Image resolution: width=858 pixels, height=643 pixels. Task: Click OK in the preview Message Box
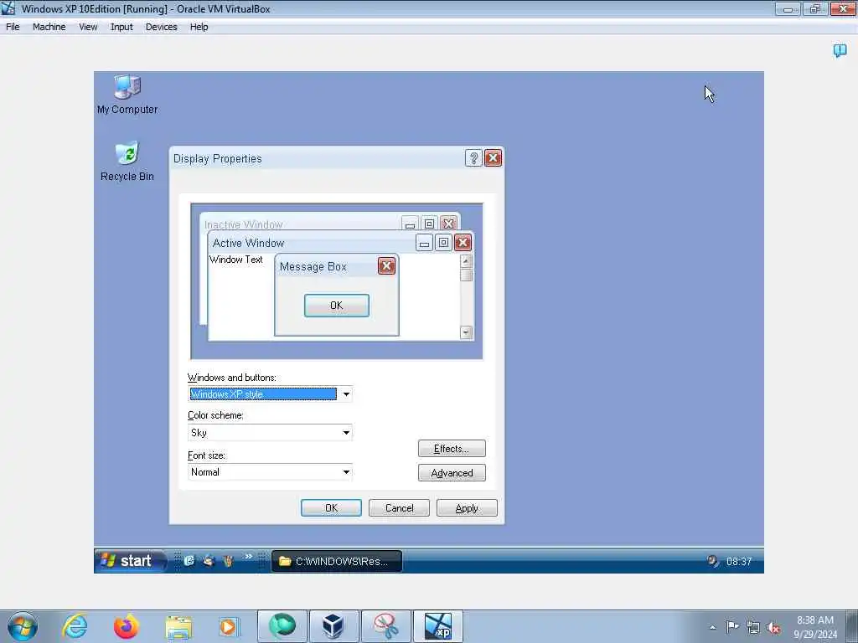337,306
